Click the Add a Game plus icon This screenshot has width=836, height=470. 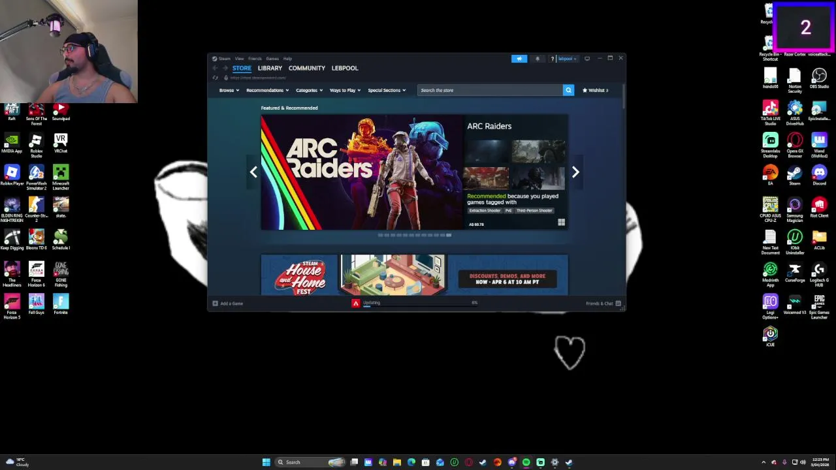[x=215, y=304]
